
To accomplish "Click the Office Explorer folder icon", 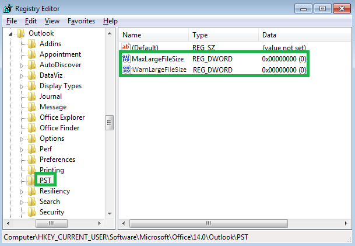I will point(31,117).
